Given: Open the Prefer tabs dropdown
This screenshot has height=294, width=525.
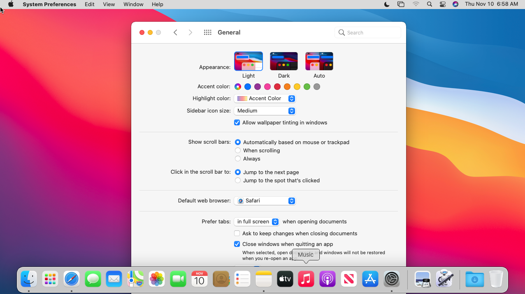Looking at the screenshot, I should [x=256, y=222].
